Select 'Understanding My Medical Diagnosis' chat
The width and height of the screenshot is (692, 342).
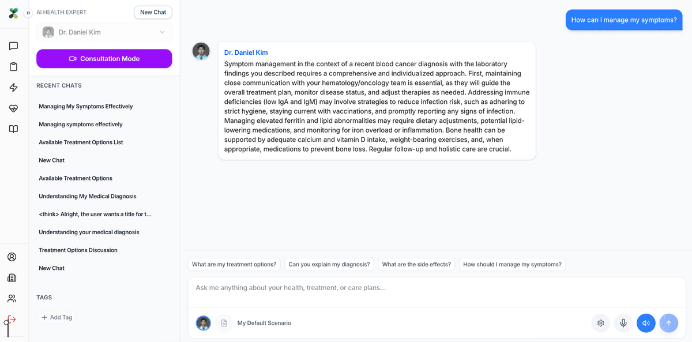[87, 196]
